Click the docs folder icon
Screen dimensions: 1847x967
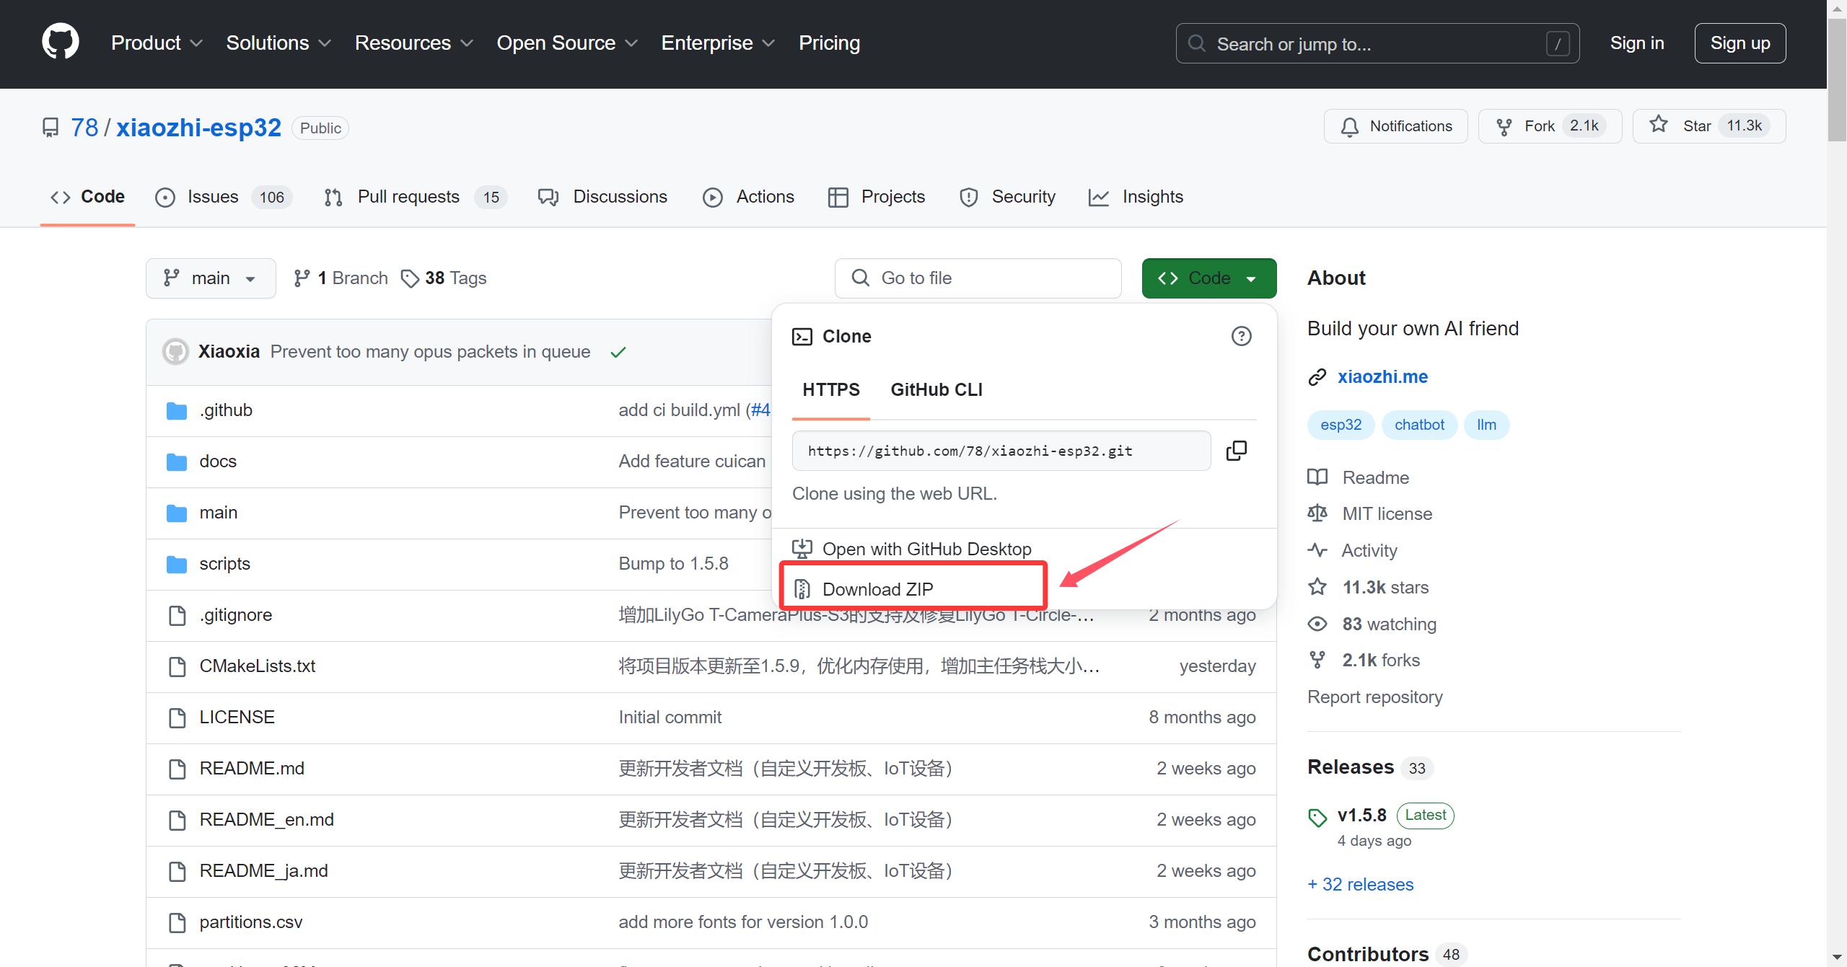177,462
